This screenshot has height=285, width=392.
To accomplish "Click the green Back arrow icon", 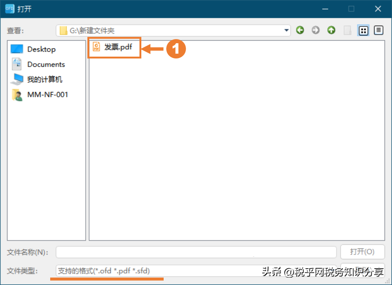I will coord(300,30).
